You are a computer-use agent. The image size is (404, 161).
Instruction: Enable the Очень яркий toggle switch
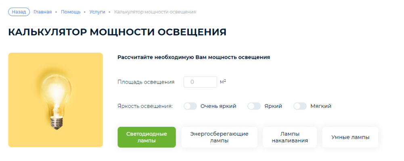[190, 106]
